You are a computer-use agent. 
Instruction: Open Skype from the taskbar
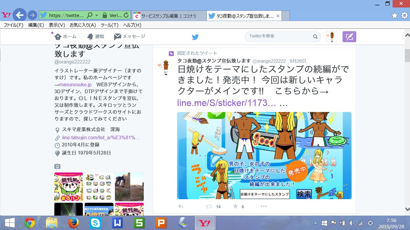(95, 223)
